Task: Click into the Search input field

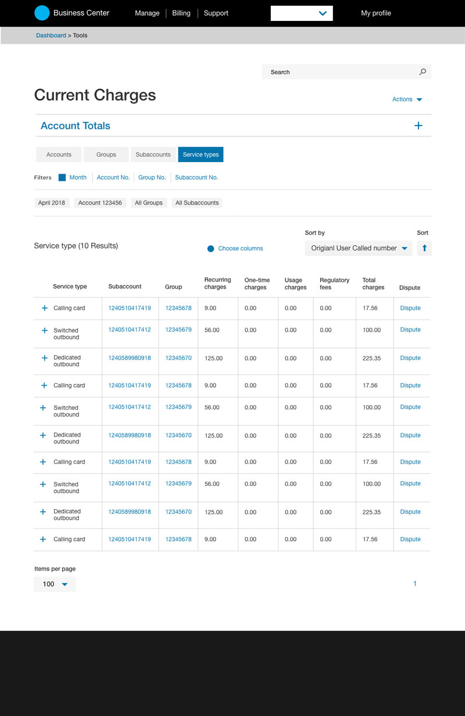Action: click(x=346, y=72)
